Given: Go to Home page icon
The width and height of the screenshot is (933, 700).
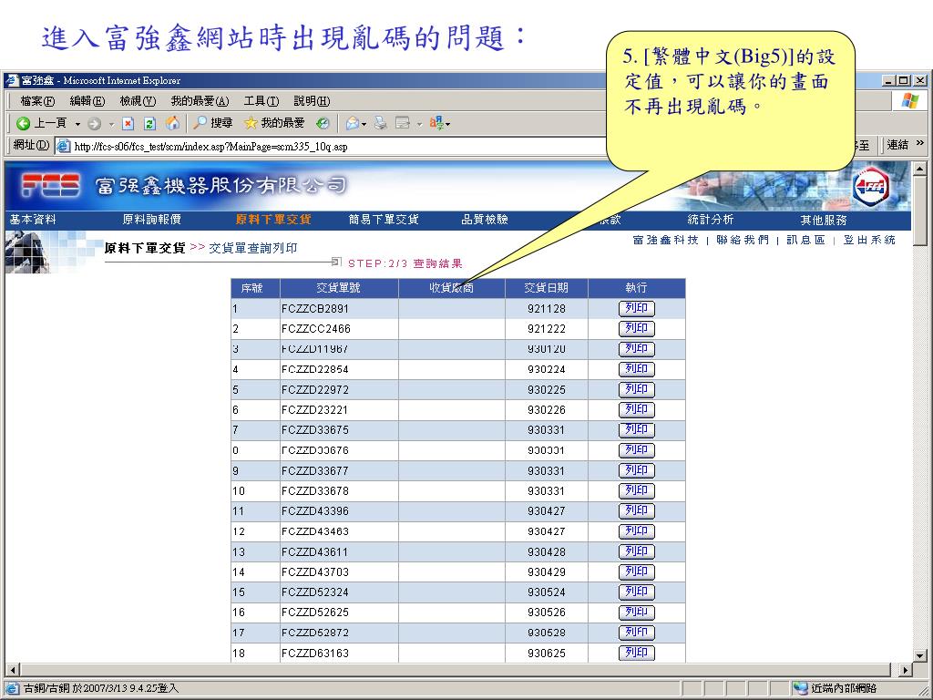Looking at the screenshot, I should tap(172, 123).
